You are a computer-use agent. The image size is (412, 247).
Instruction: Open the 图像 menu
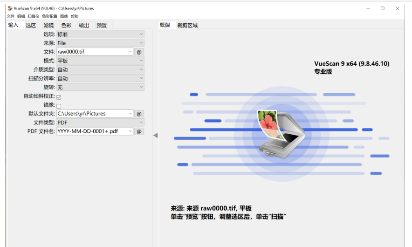pyautogui.click(x=64, y=16)
